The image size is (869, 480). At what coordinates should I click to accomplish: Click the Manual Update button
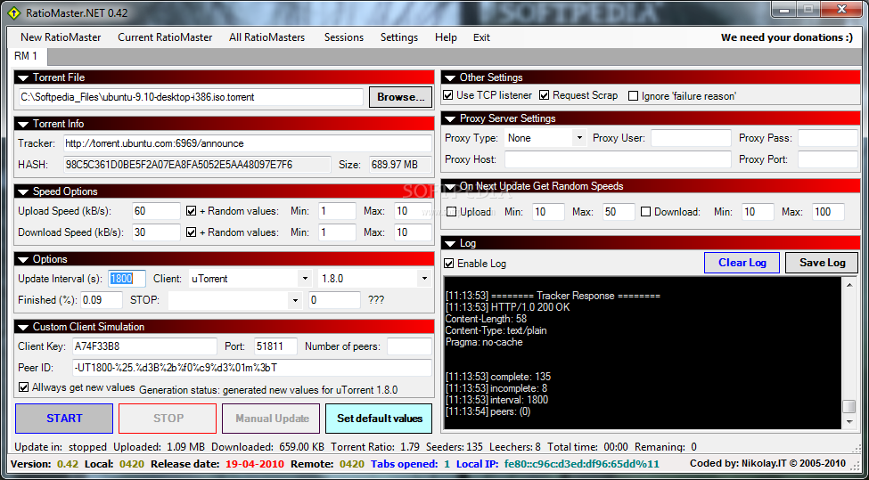(x=272, y=419)
